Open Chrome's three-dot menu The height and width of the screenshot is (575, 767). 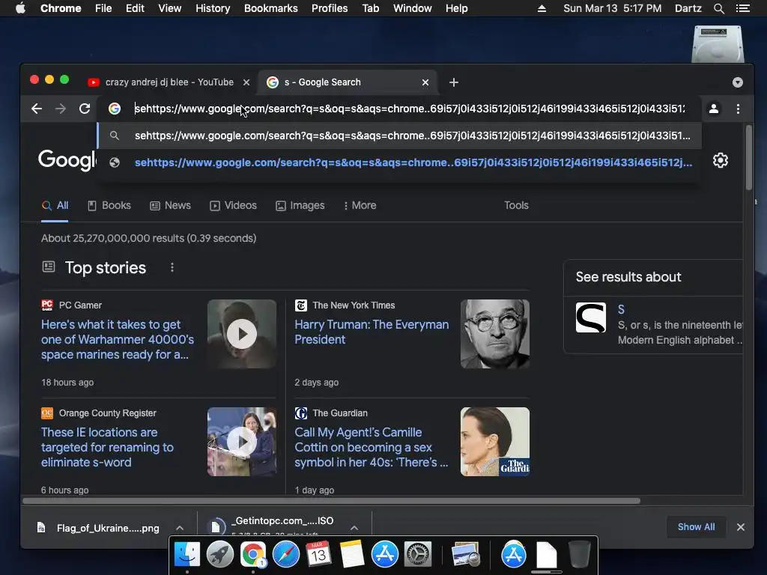tap(738, 109)
